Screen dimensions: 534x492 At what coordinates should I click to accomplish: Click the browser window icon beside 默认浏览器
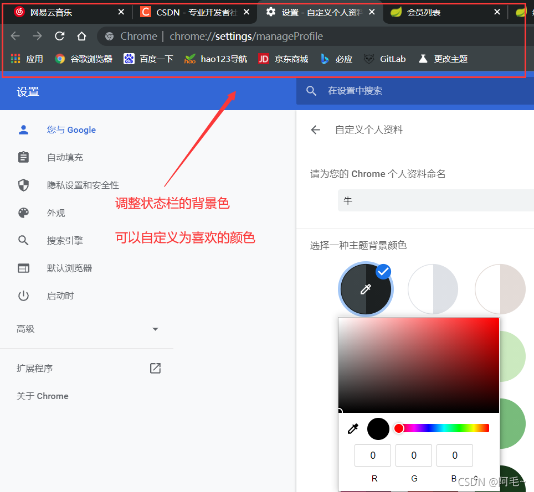(23, 268)
